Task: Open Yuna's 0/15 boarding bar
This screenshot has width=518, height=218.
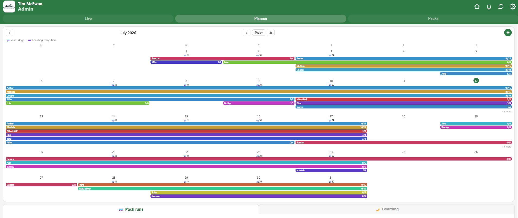Action: pos(222,185)
